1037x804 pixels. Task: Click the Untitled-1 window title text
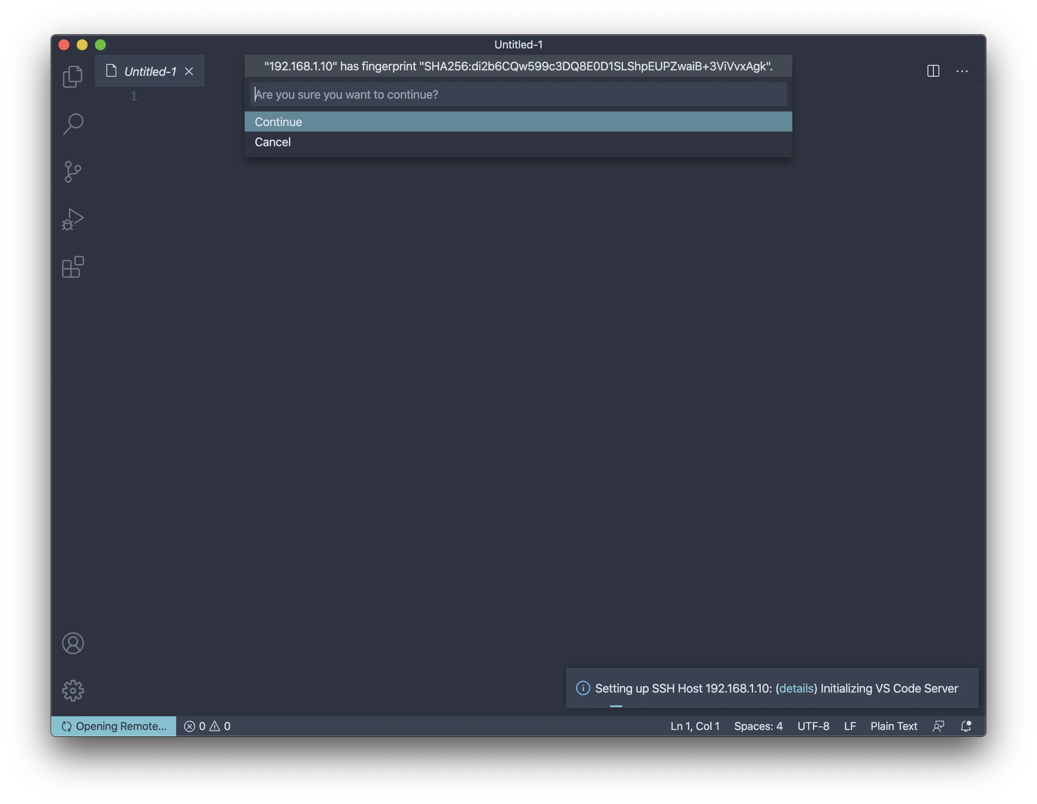click(x=518, y=45)
